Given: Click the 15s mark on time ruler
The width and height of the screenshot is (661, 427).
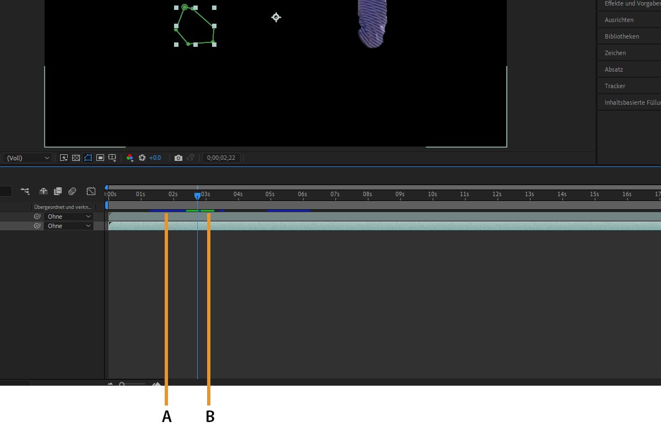Looking at the screenshot, I should point(594,194).
